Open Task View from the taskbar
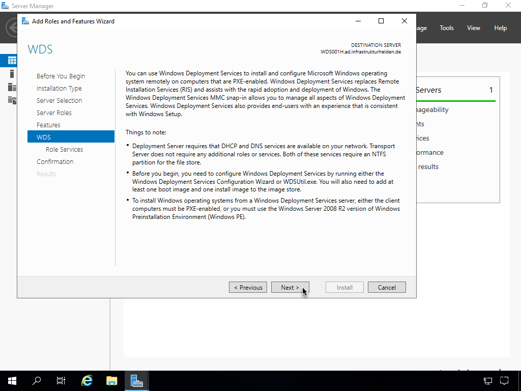Viewport: 521px width, 391px height. pos(61,381)
